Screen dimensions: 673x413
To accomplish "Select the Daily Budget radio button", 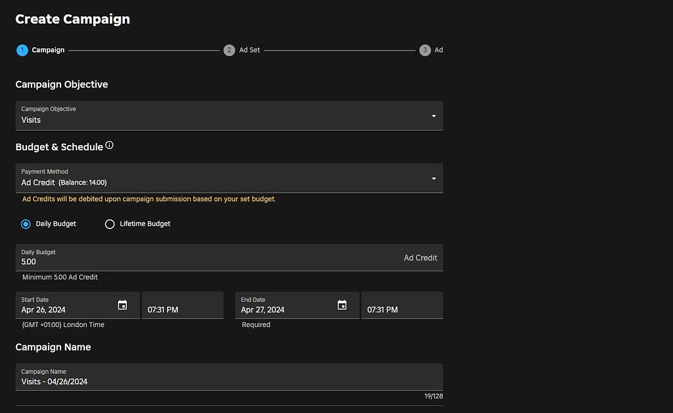I will (x=26, y=224).
